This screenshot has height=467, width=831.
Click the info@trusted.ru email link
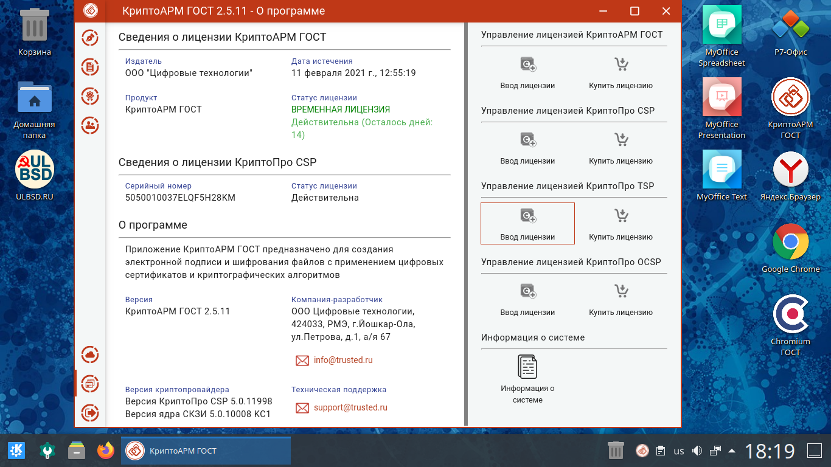[x=342, y=360]
